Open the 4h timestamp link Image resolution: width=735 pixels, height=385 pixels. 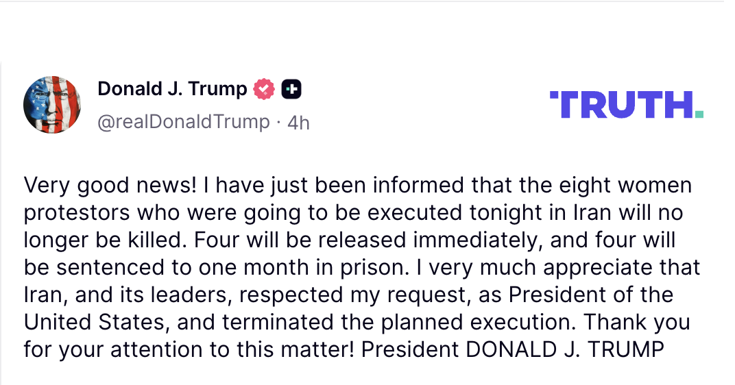[x=298, y=123]
